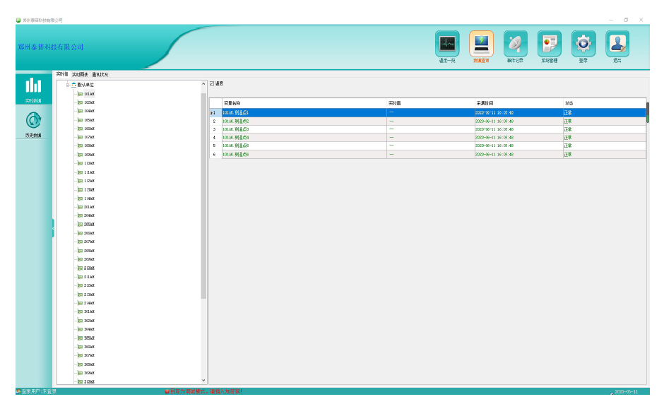
Task: Select tree node 205
Action: point(89,225)
